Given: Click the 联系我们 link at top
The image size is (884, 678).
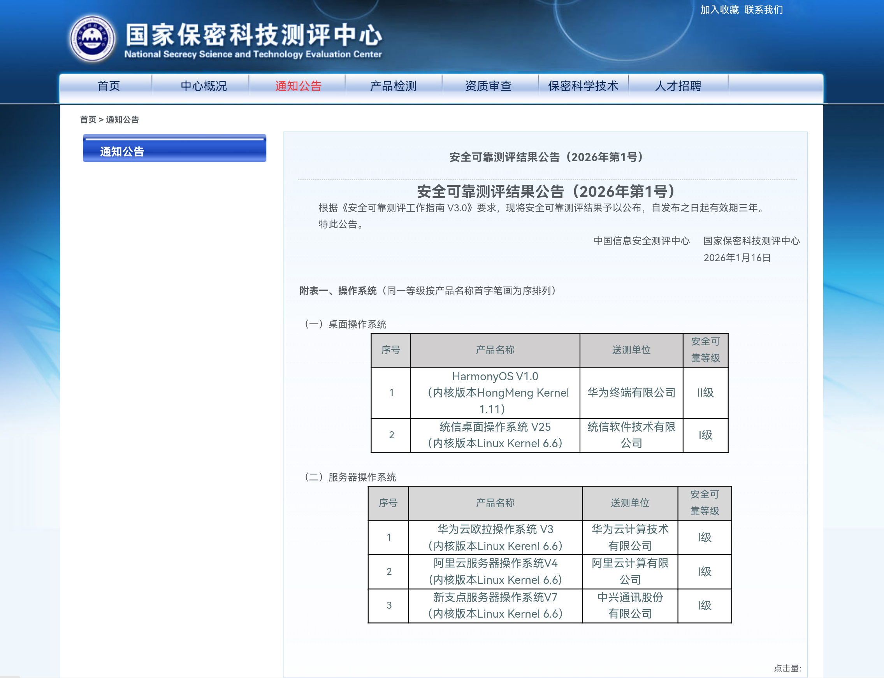Looking at the screenshot, I should [x=764, y=10].
